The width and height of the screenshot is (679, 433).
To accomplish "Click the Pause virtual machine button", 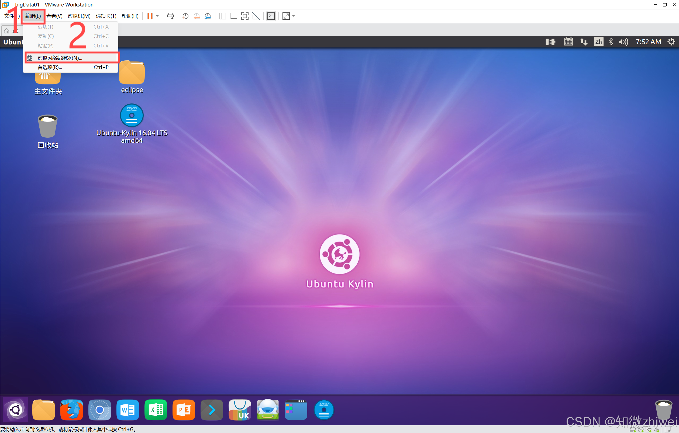I will pyautogui.click(x=150, y=16).
